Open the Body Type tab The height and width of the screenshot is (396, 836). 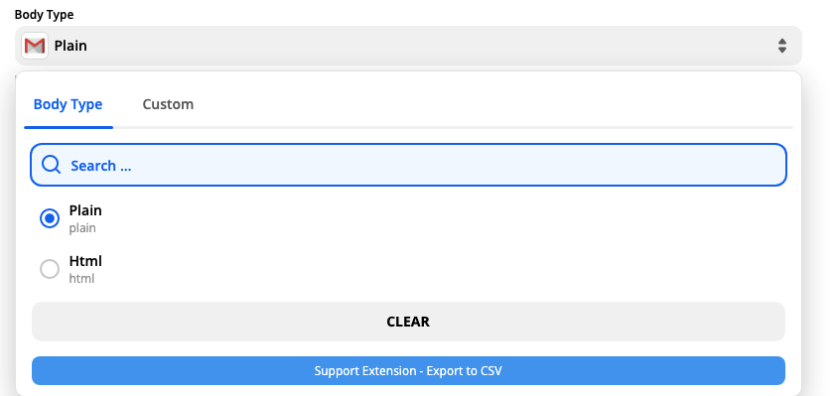(x=68, y=104)
